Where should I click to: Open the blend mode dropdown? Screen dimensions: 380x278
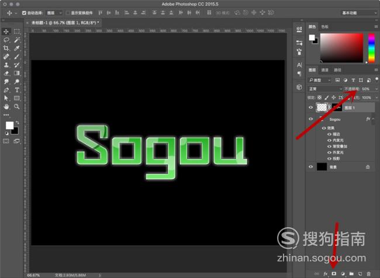pyautogui.click(x=325, y=89)
